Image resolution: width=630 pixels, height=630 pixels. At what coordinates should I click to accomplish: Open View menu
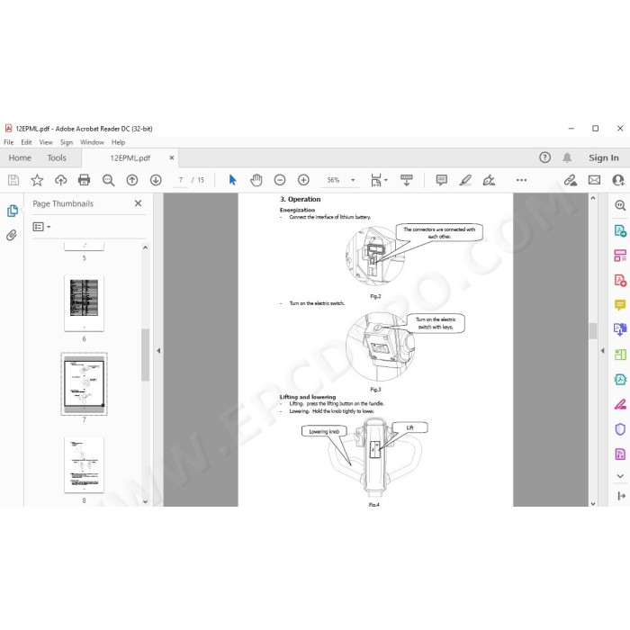click(x=46, y=142)
